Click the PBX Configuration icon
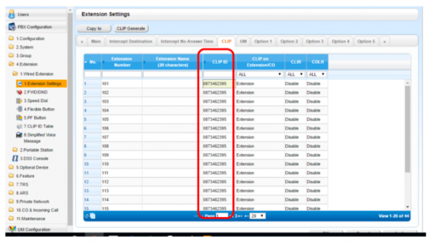This screenshot has width=440, height=246. [12, 26]
